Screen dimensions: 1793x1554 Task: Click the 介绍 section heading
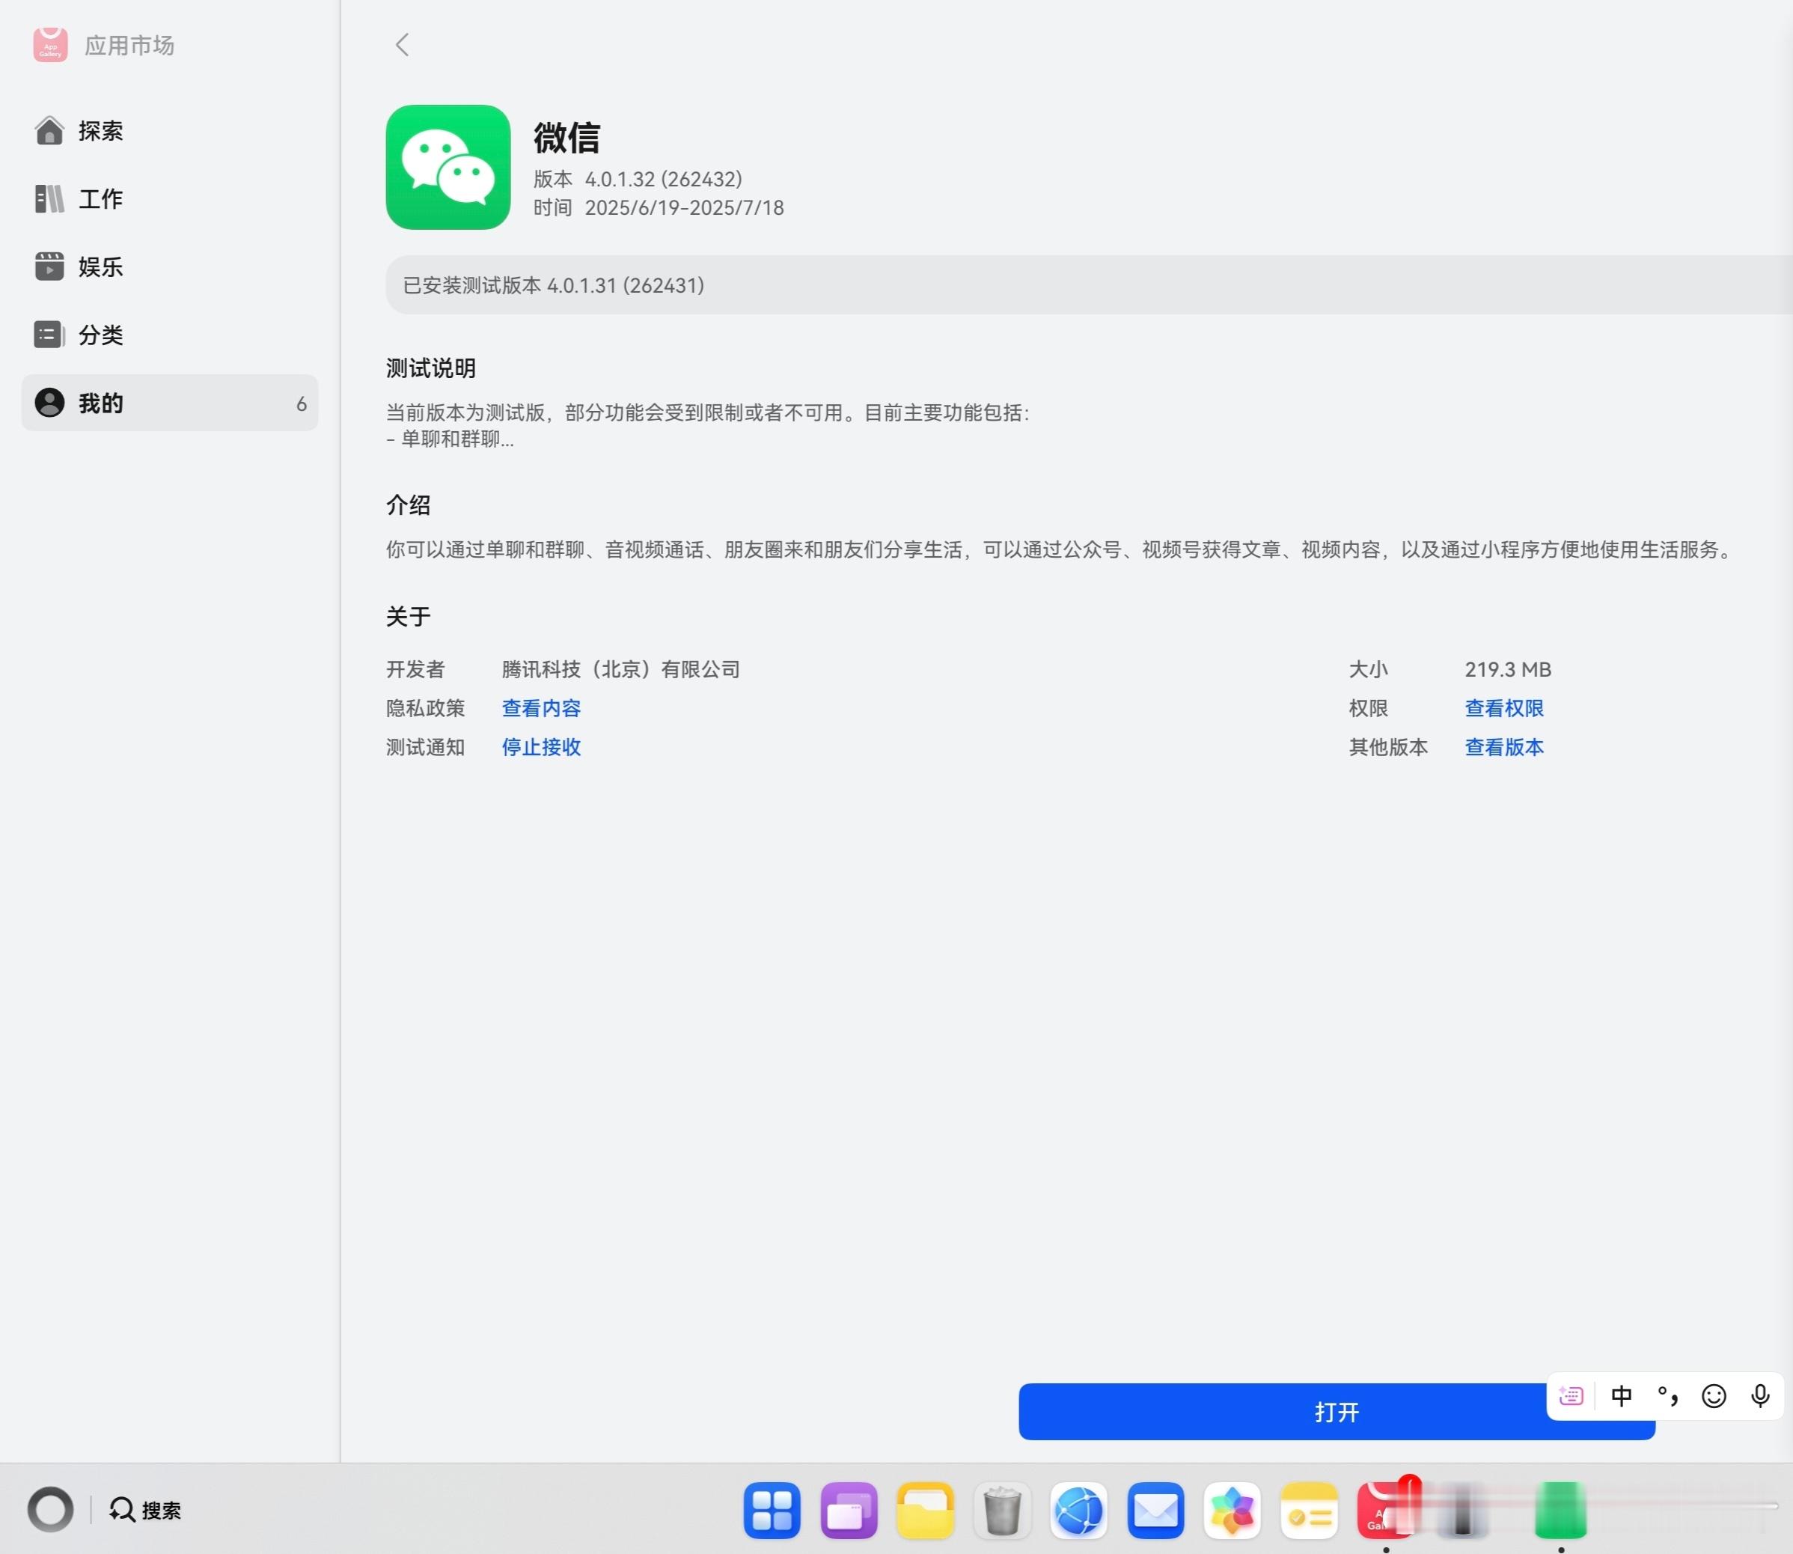coord(409,505)
